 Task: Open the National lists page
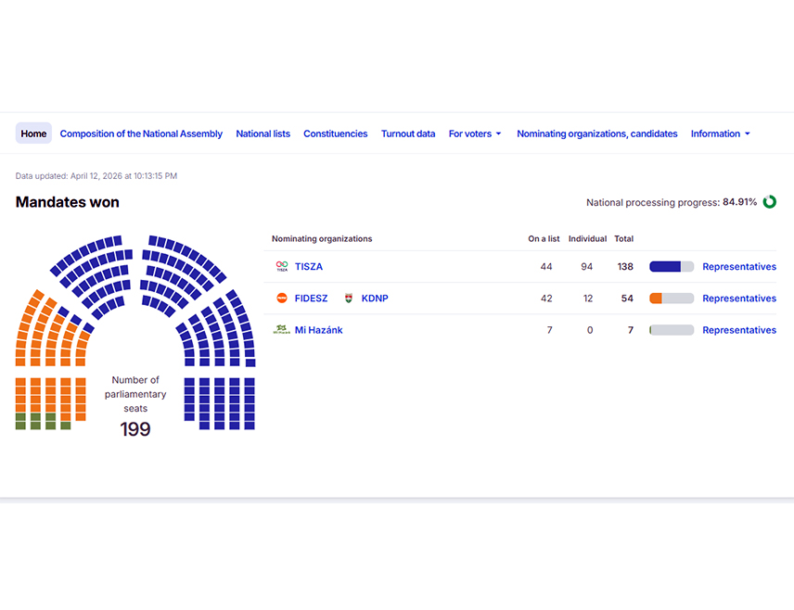point(263,133)
